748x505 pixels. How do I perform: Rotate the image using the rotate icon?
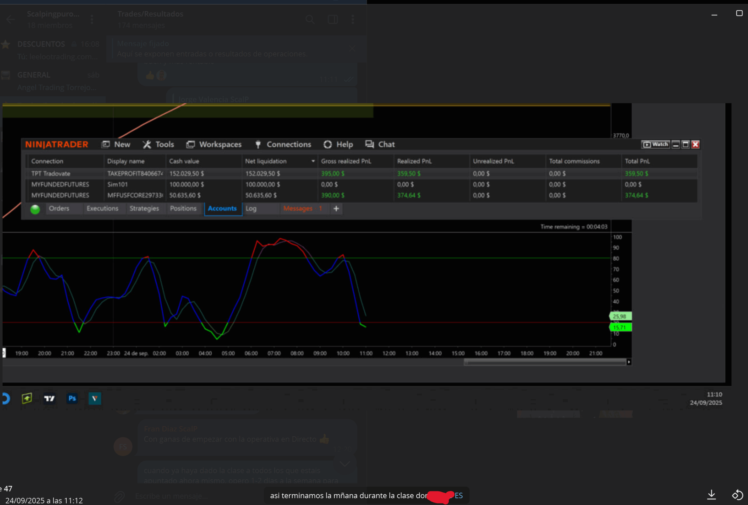point(737,494)
